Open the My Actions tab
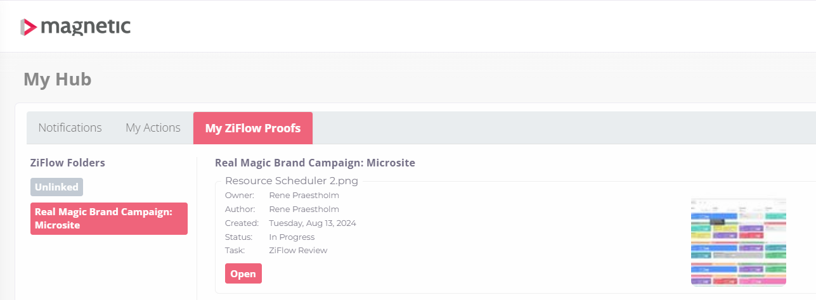816x300 pixels. click(153, 128)
